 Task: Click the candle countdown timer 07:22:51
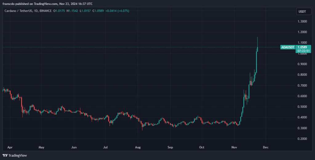click(303, 51)
